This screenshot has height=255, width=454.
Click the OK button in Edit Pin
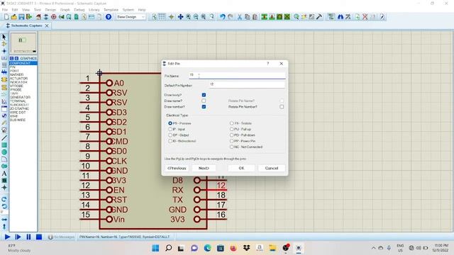pyautogui.click(x=241, y=169)
